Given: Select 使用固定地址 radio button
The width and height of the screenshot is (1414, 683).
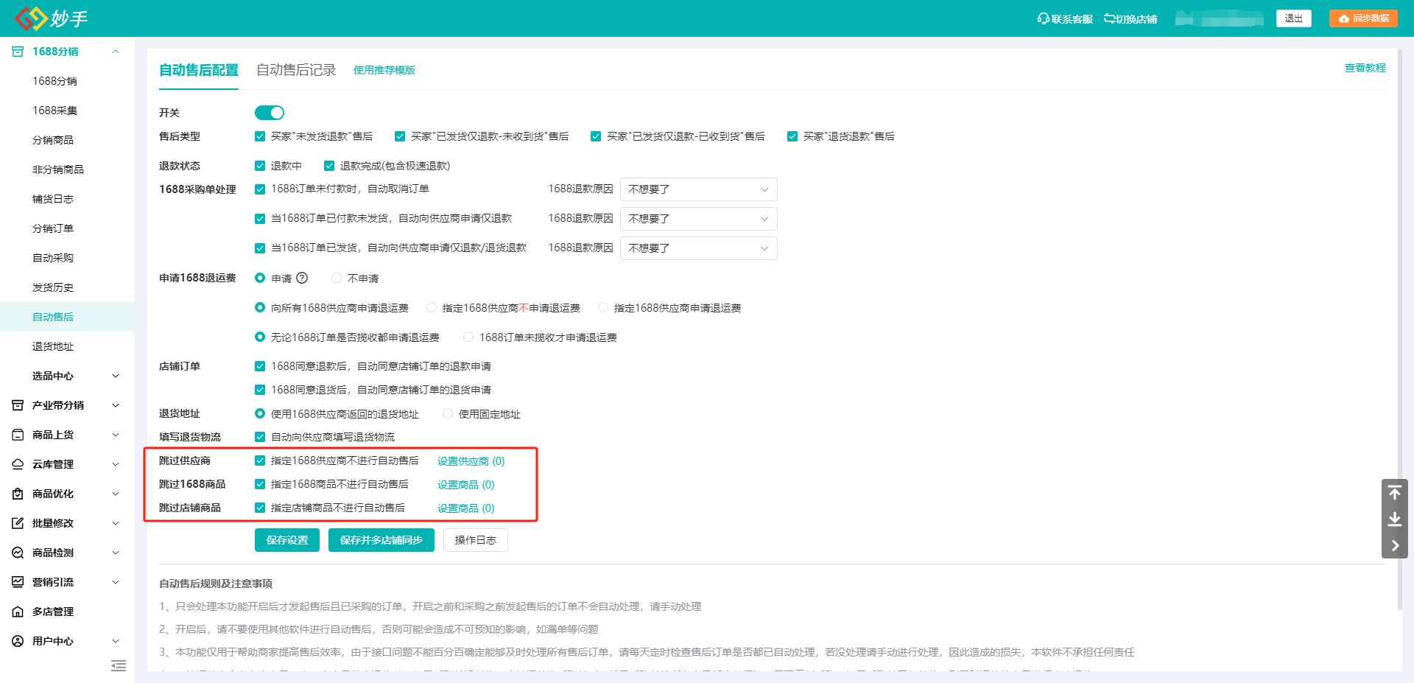Looking at the screenshot, I should tap(448, 413).
